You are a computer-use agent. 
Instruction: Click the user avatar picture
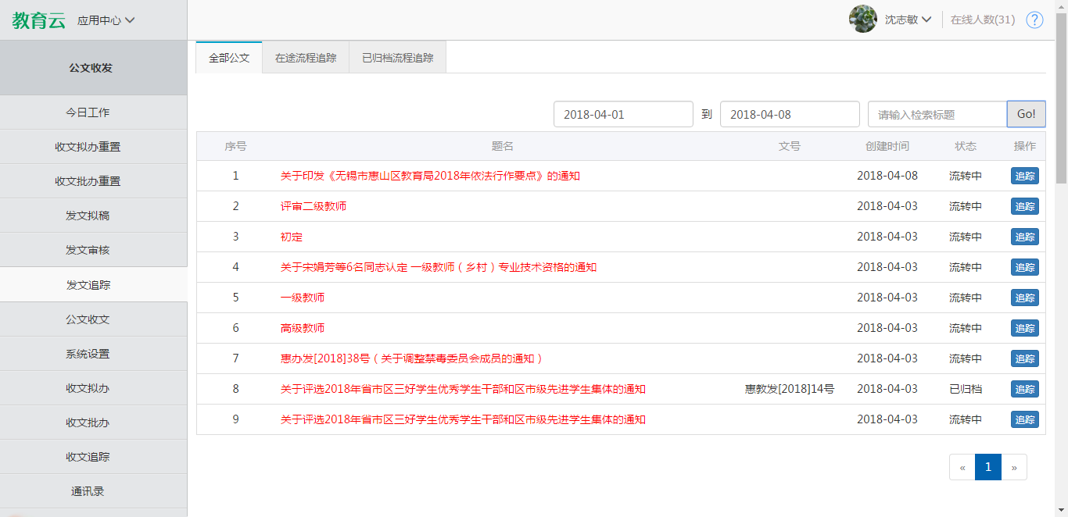pyautogui.click(x=862, y=20)
